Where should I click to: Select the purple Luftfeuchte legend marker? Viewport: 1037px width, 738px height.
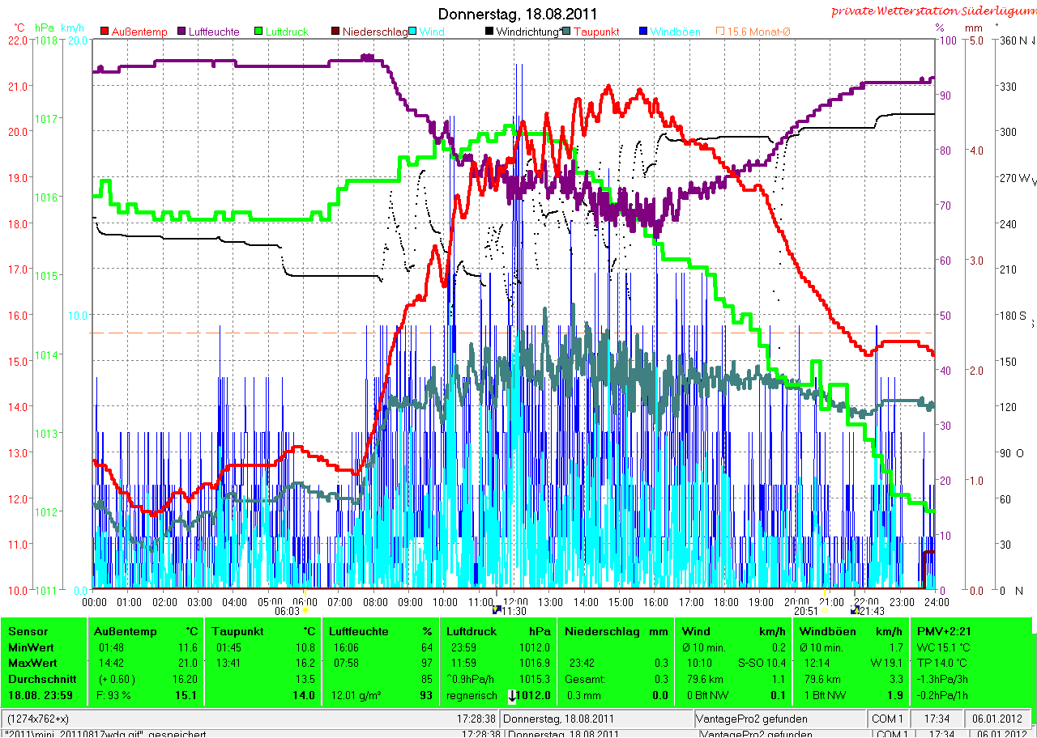pos(181,32)
